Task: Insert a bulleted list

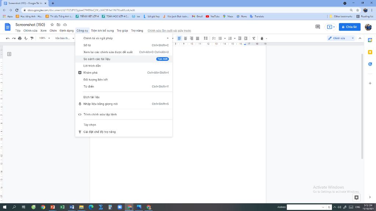Action: 220,38
